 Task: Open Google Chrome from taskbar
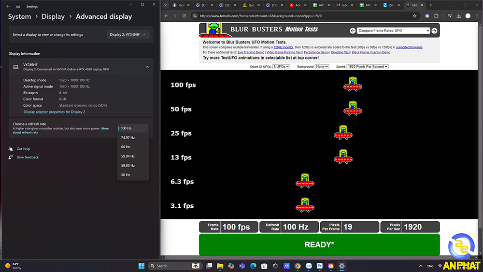[298, 266]
